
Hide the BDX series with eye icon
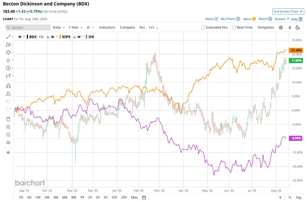20,37
